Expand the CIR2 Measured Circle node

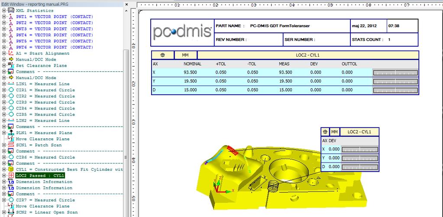[4, 96]
